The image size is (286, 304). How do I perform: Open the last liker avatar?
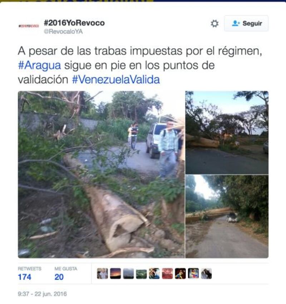click(206, 274)
